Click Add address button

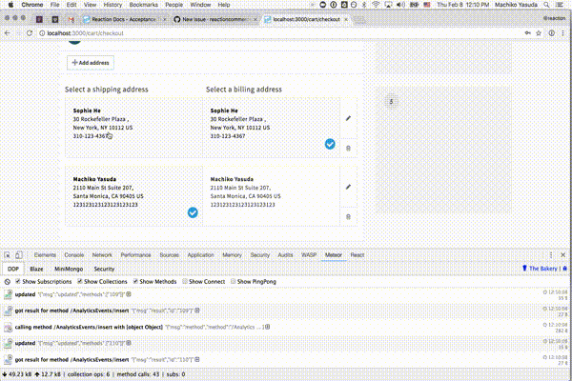[x=91, y=63]
